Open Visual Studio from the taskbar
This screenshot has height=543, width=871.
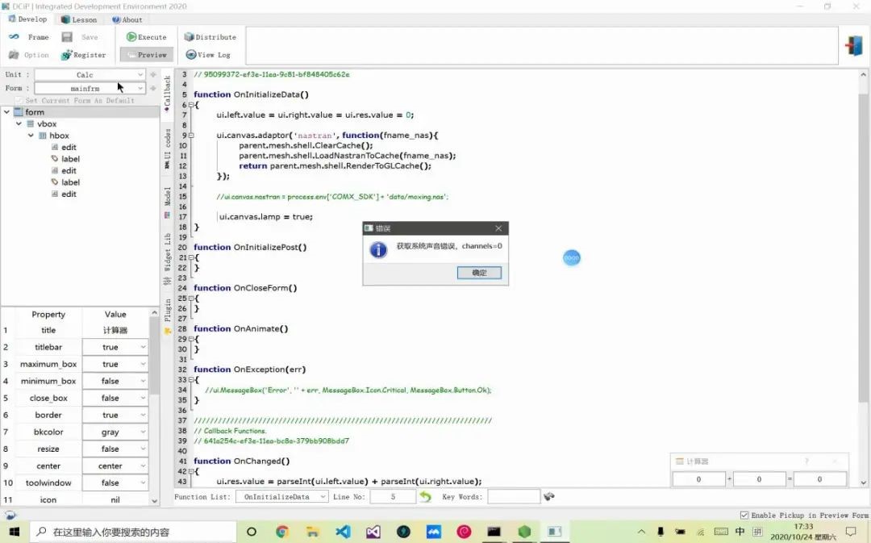pyautogui.click(x=373, y=532)
